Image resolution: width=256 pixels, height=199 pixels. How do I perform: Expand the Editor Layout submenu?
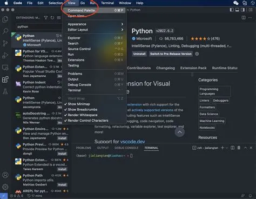pyautogui.click(x=94, y=30)
